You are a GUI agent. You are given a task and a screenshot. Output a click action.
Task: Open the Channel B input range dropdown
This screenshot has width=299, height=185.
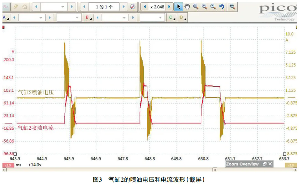115,18
